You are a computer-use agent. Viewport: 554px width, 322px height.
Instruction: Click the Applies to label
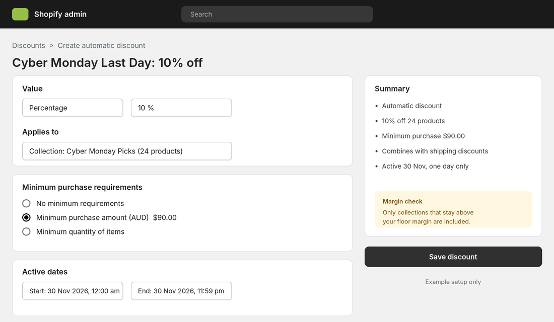[x=40, y=132]
